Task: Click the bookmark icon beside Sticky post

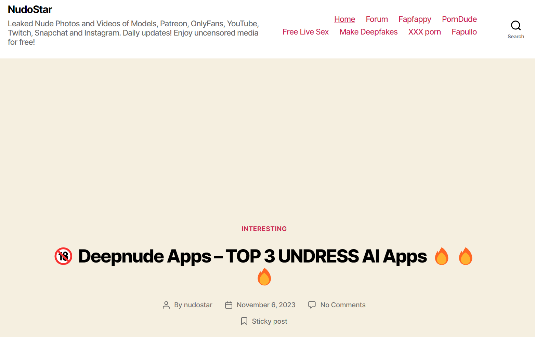Action: click(244, 321)
